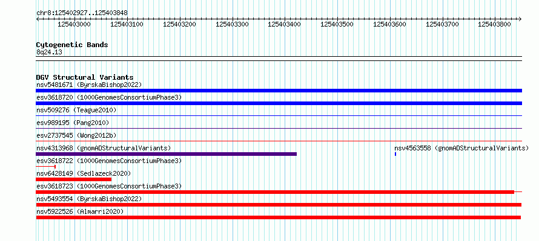Click the short red feature under esv3618722

[45, 167]
